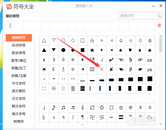Choose the solid black square ■
166x130 pixels.
click(83, 50)
